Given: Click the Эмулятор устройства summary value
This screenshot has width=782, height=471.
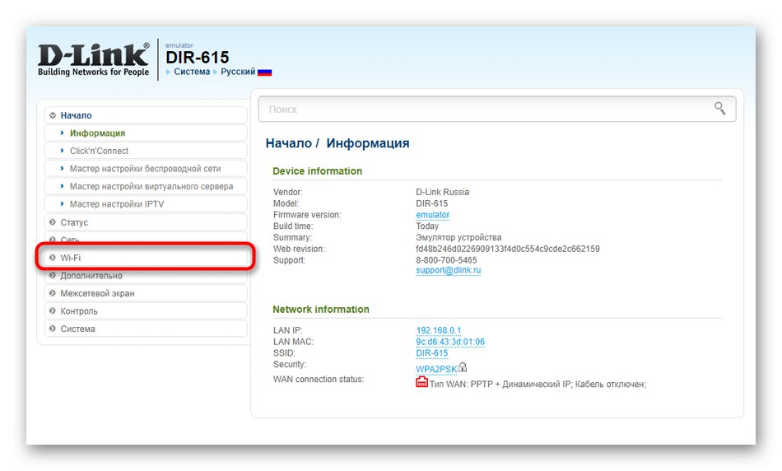Looking at the screenshot, I should (458, 237).
